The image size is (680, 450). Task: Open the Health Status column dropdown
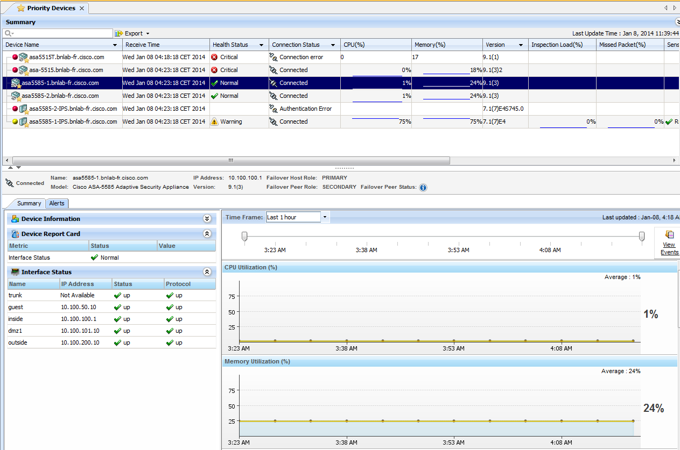pyautogui.click(x=261, y=45)
